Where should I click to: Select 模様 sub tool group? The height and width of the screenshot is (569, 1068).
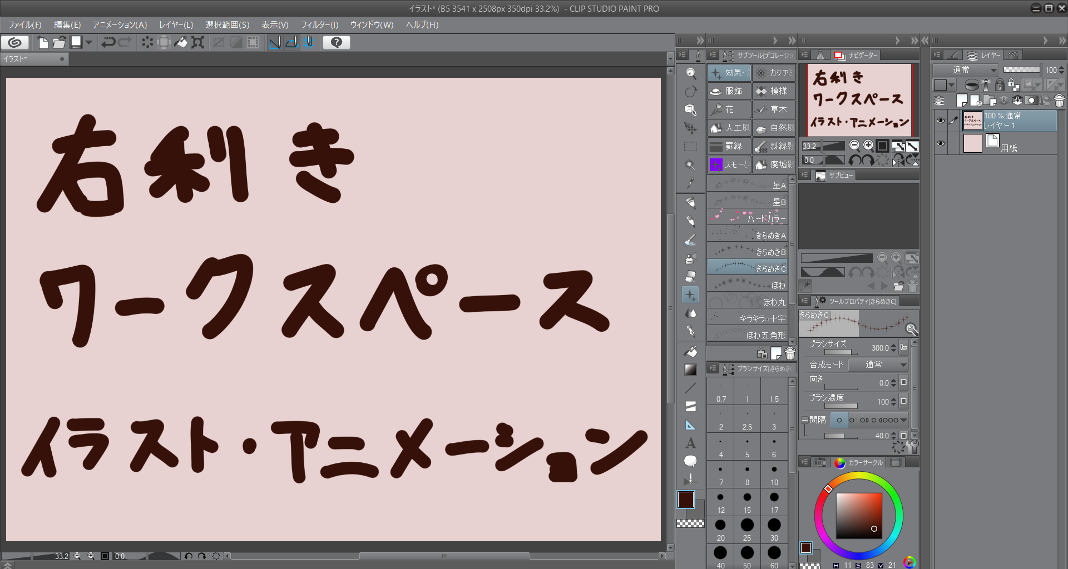(x=774, y=91)
